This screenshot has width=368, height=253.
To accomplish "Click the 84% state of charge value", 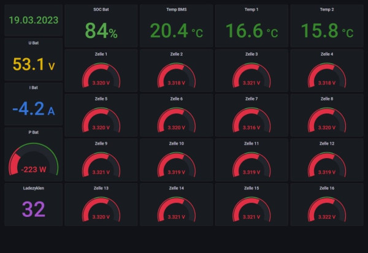I will (101, 31).
